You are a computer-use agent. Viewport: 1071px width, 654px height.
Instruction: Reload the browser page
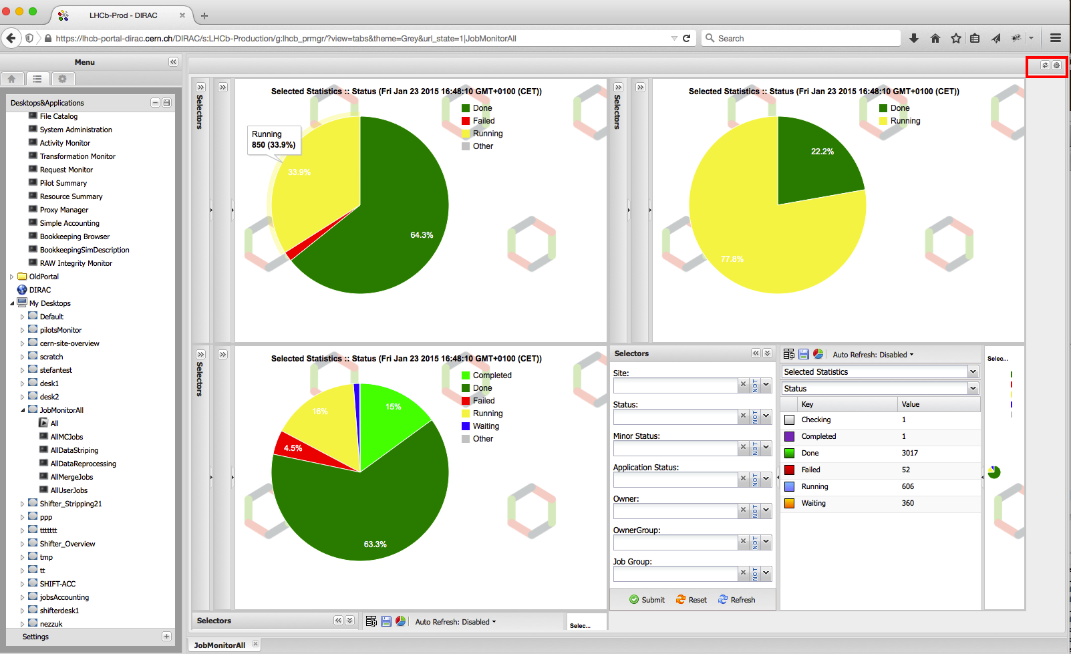tap(686, 38)
